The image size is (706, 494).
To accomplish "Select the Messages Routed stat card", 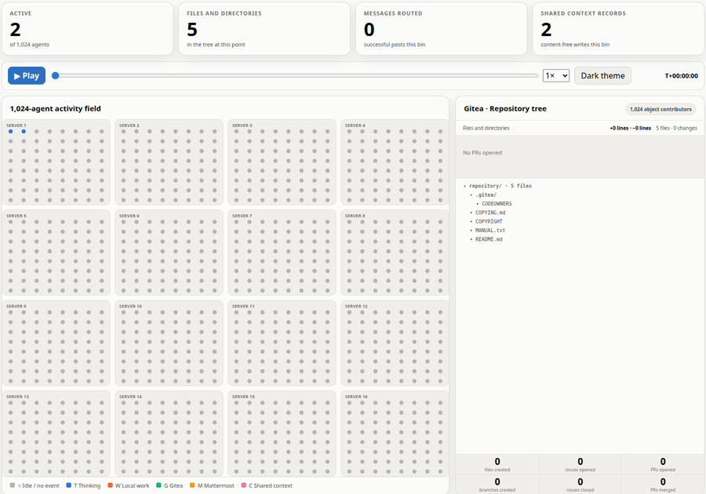I will tap(441, 29).
